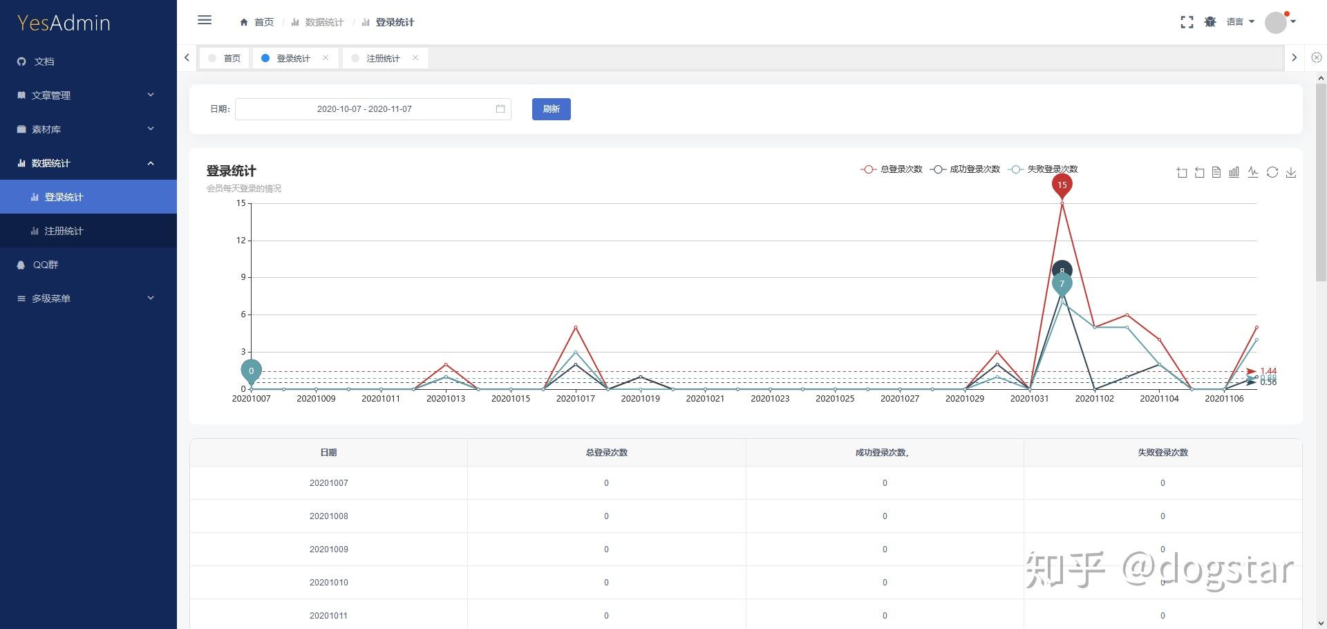Click the vertical page scrollbar thumb
The width and height of the screenshot is (1327, 629).
click(x=1321, y=182)
